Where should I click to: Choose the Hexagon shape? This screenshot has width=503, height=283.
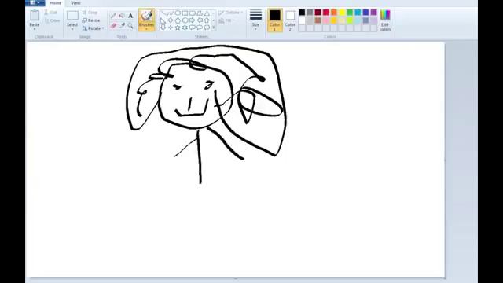[185, 20]
